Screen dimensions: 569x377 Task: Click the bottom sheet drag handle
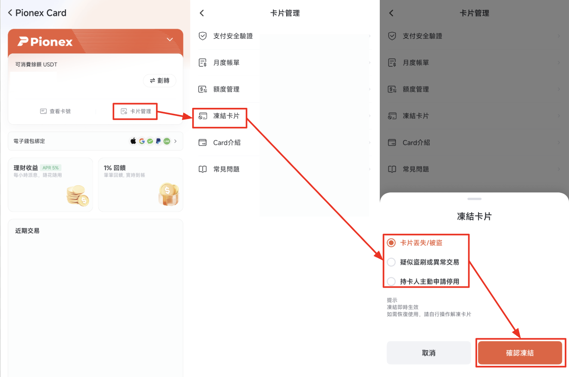tap(474, 199)
